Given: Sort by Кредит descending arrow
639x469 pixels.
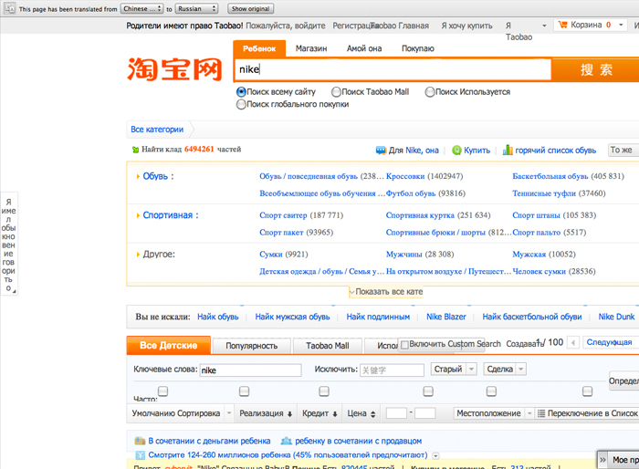Looking at the screenshot, I should coord(335,414).
